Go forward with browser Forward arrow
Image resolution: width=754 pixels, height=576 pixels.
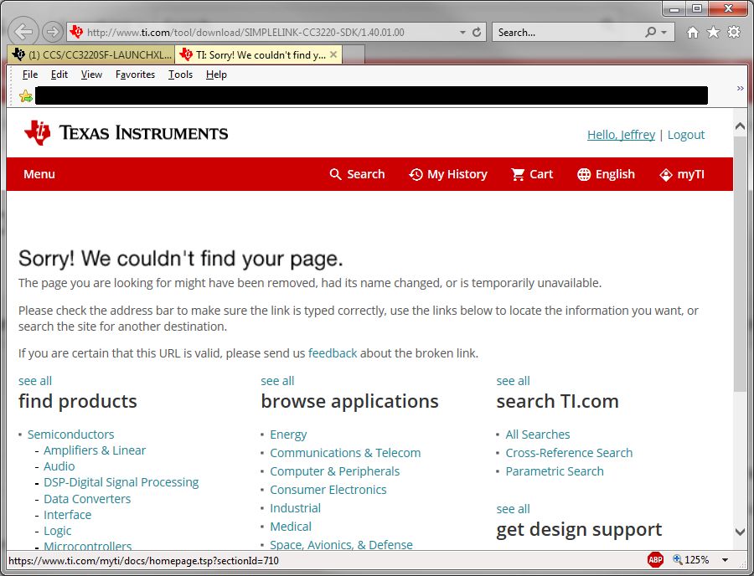click(x=53, y=32)
